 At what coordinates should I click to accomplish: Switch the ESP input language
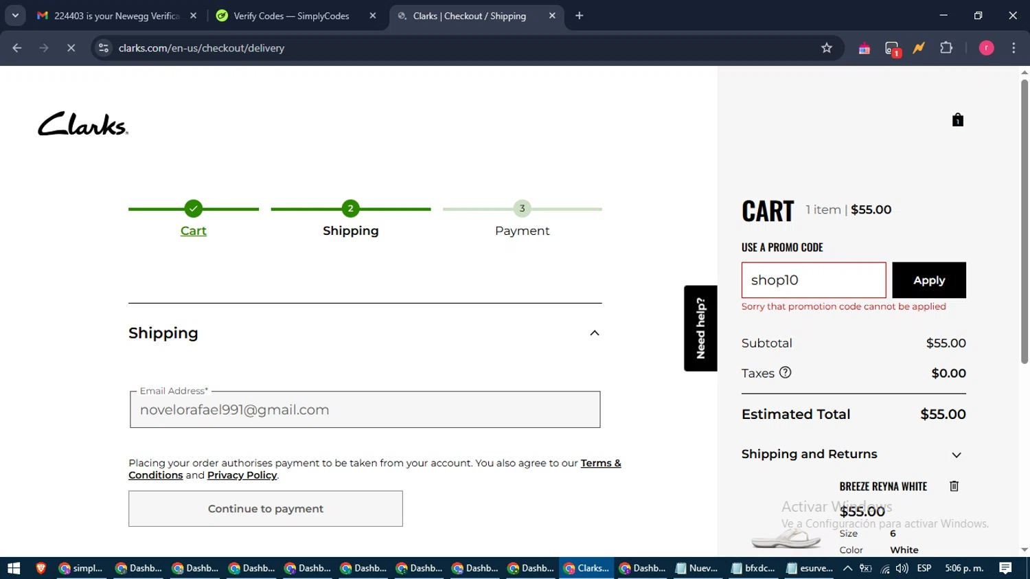[x=924, y=568]
